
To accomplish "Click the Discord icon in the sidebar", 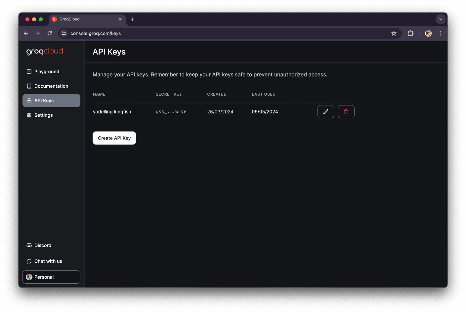I will [x=29, y=245].
